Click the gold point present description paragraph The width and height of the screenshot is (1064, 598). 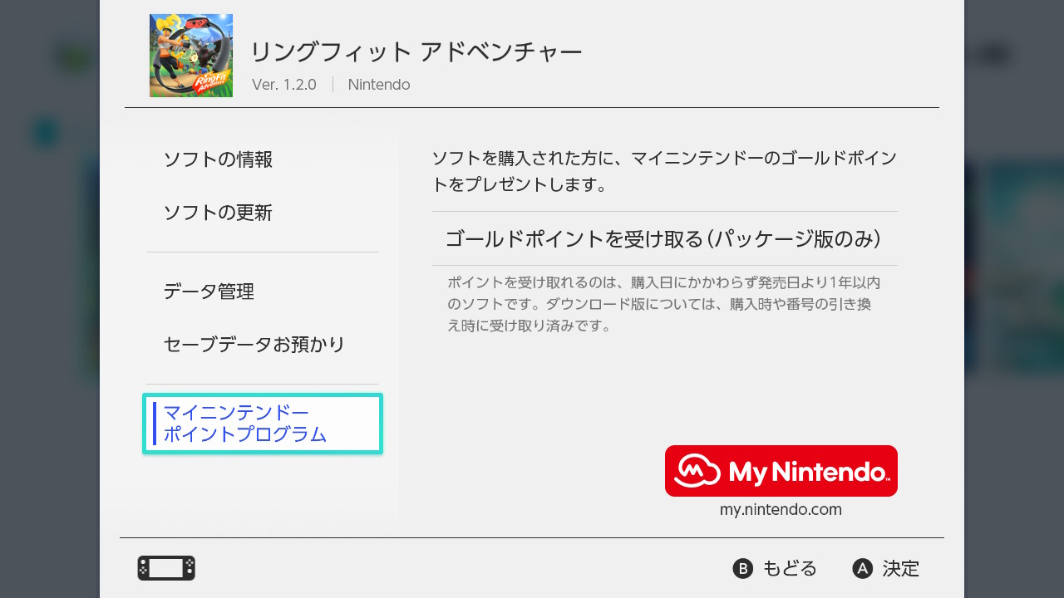click(663, 171)
